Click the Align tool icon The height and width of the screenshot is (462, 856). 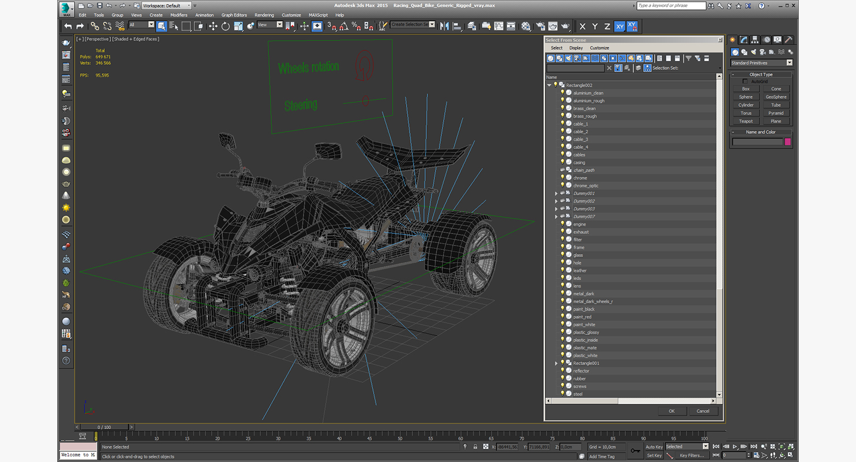[457, 26]
